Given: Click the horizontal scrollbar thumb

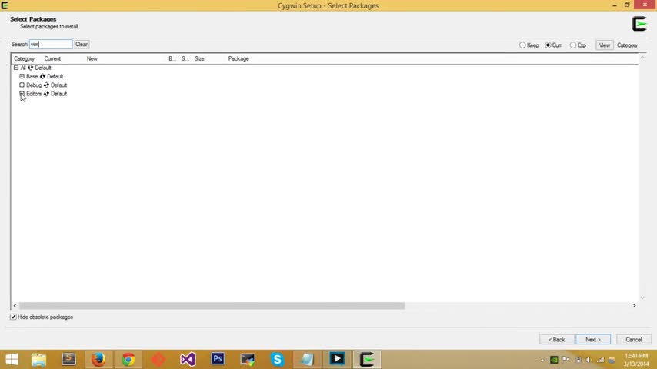Looking at the screenshot, I should [x=212, y=306].
